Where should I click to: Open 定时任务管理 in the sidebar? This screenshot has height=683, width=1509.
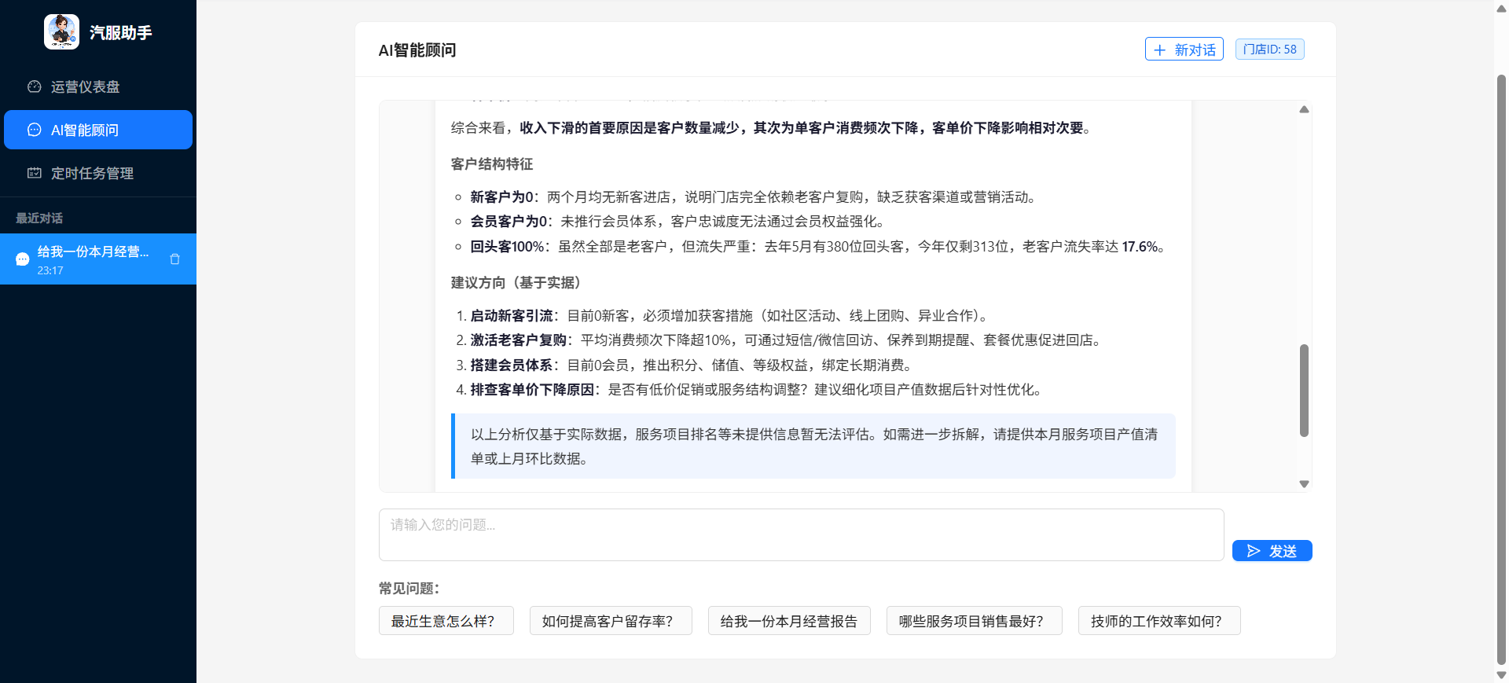click(98, 173)
